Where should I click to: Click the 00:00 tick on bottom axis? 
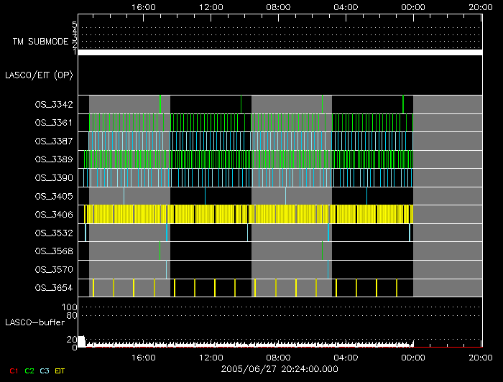[412, 356]
